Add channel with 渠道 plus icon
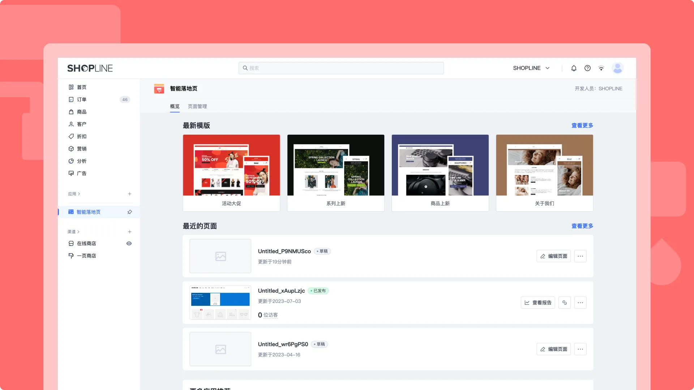694x390 pixels. (129, 232)
